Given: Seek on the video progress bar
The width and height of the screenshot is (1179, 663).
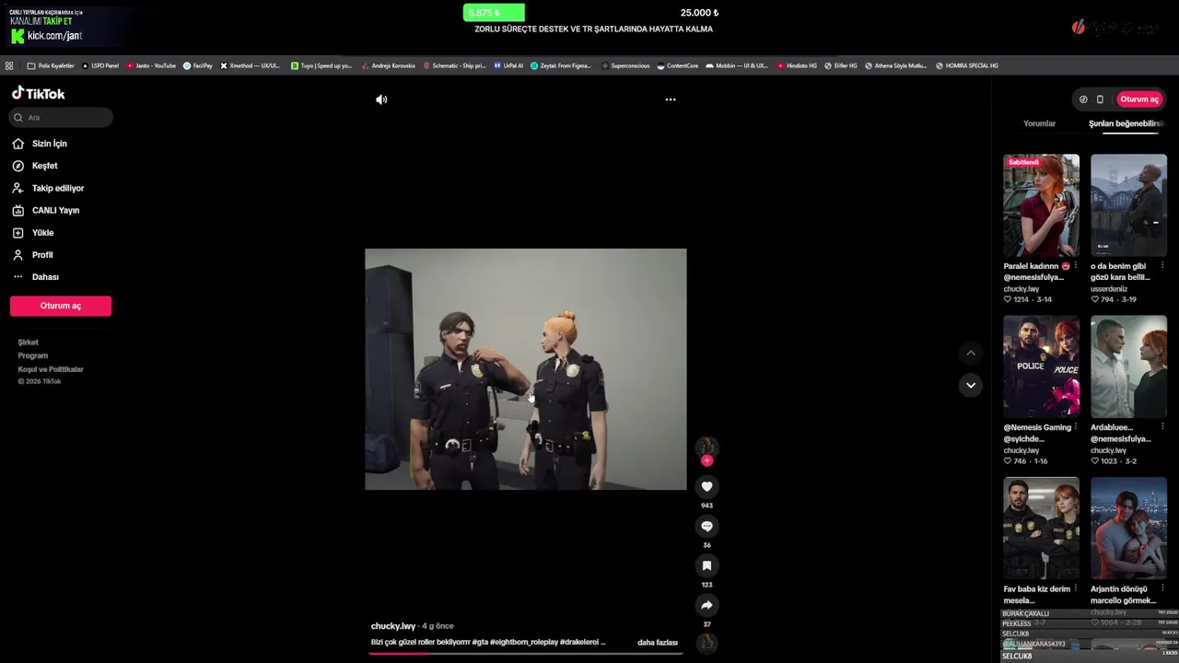Looking at the screenshot, I should click(526, 653).
